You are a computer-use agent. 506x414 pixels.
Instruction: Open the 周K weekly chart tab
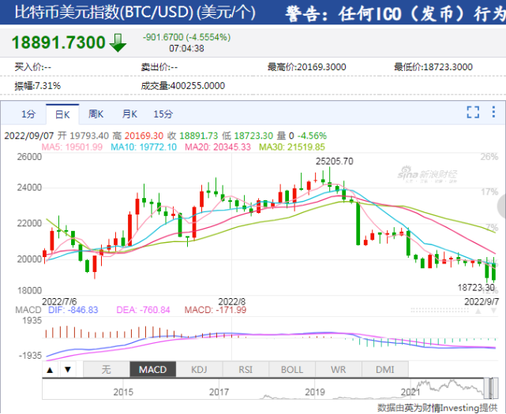click(x=96, y=114)
